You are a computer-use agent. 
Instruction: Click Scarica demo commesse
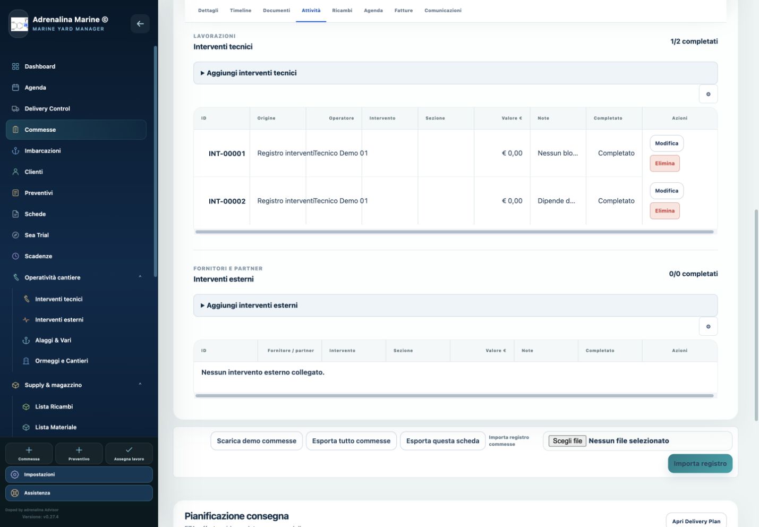point(257,441)
